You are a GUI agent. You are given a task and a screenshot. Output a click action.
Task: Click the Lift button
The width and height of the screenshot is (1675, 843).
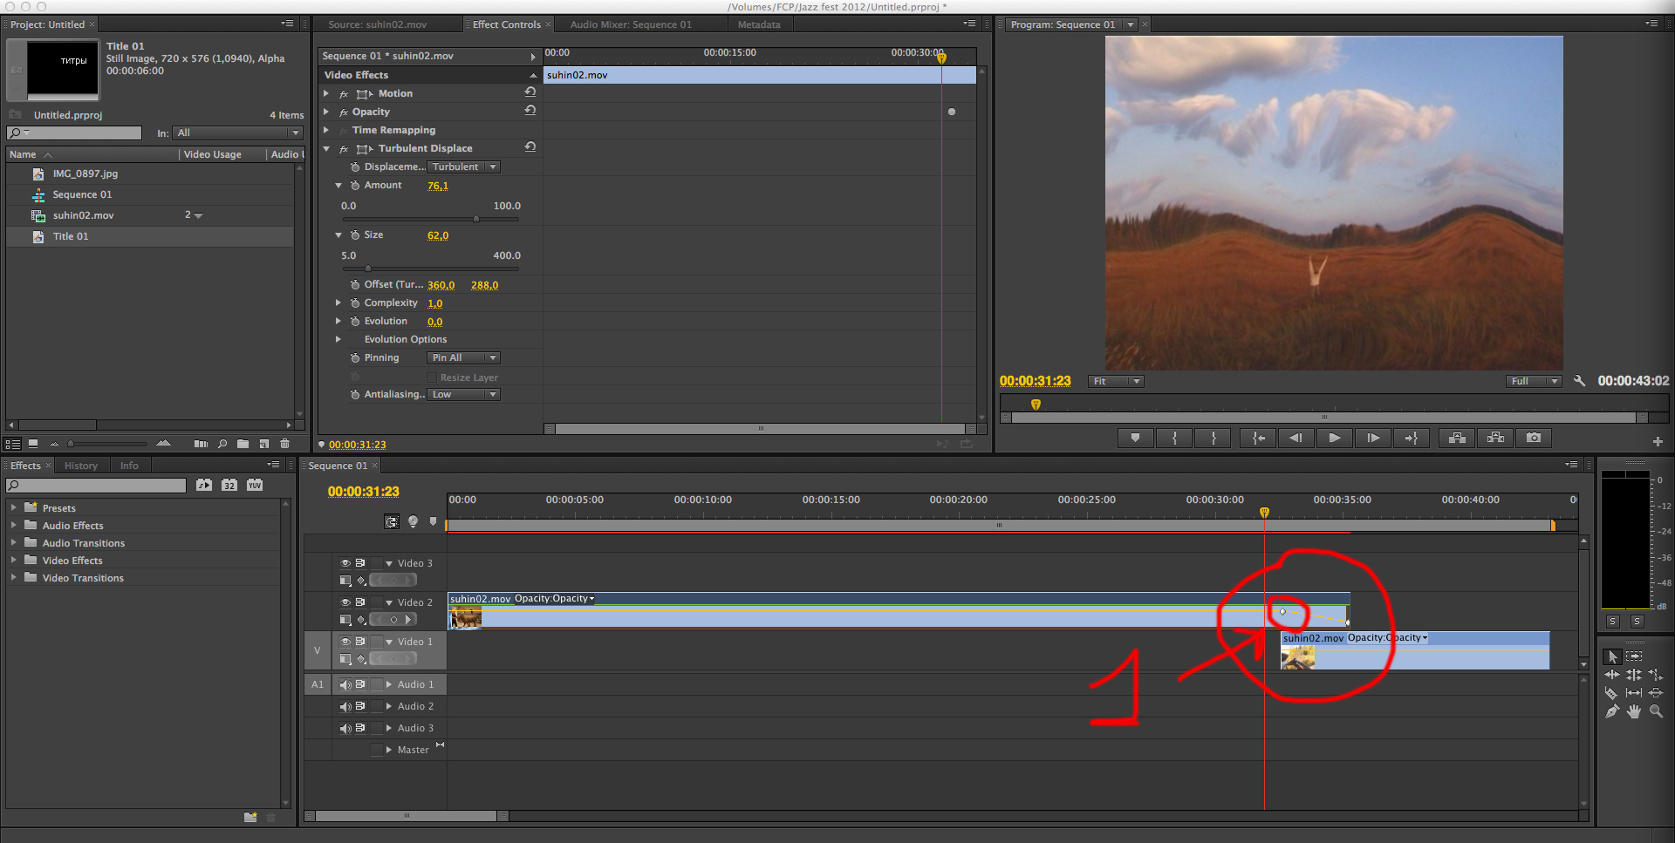pos(1457,438)
